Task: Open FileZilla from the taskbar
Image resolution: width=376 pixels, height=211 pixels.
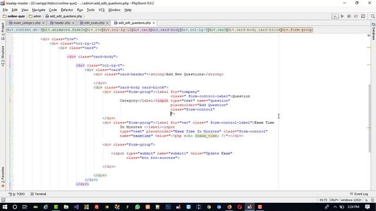Action: click(96, 207)
